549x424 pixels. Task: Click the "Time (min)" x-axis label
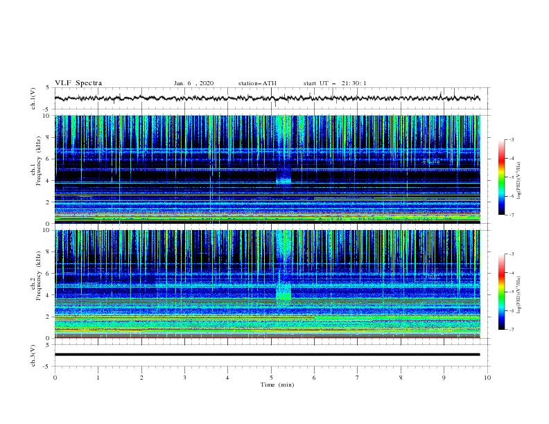point(277,385)
